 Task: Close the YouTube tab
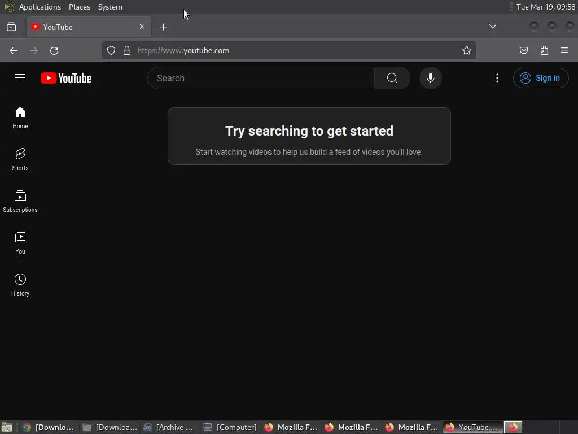pos(142,27)
